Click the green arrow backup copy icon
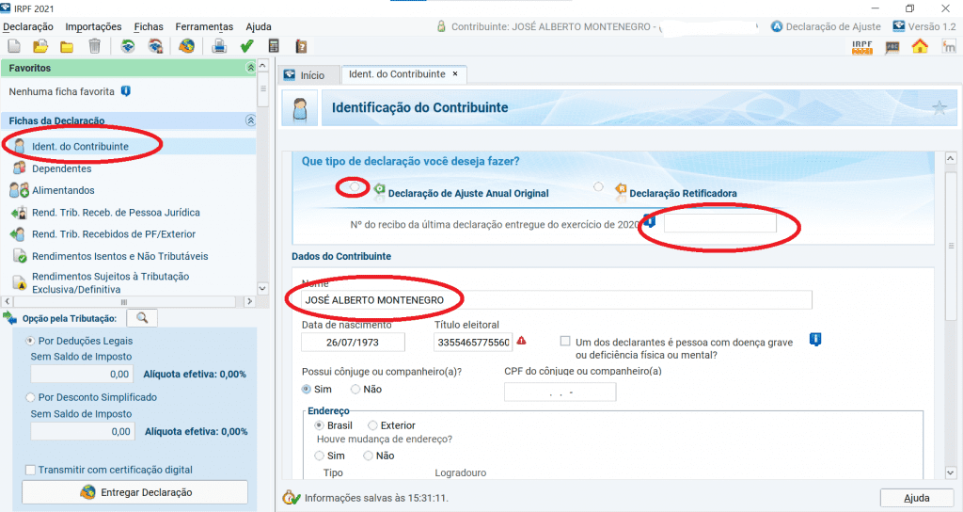Screen dimensions: 963x512 click(127, 46)
